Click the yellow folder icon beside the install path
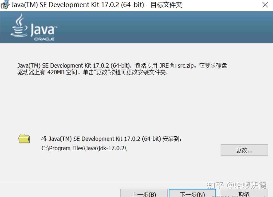273x197 pixels. [x=24, y=138]
